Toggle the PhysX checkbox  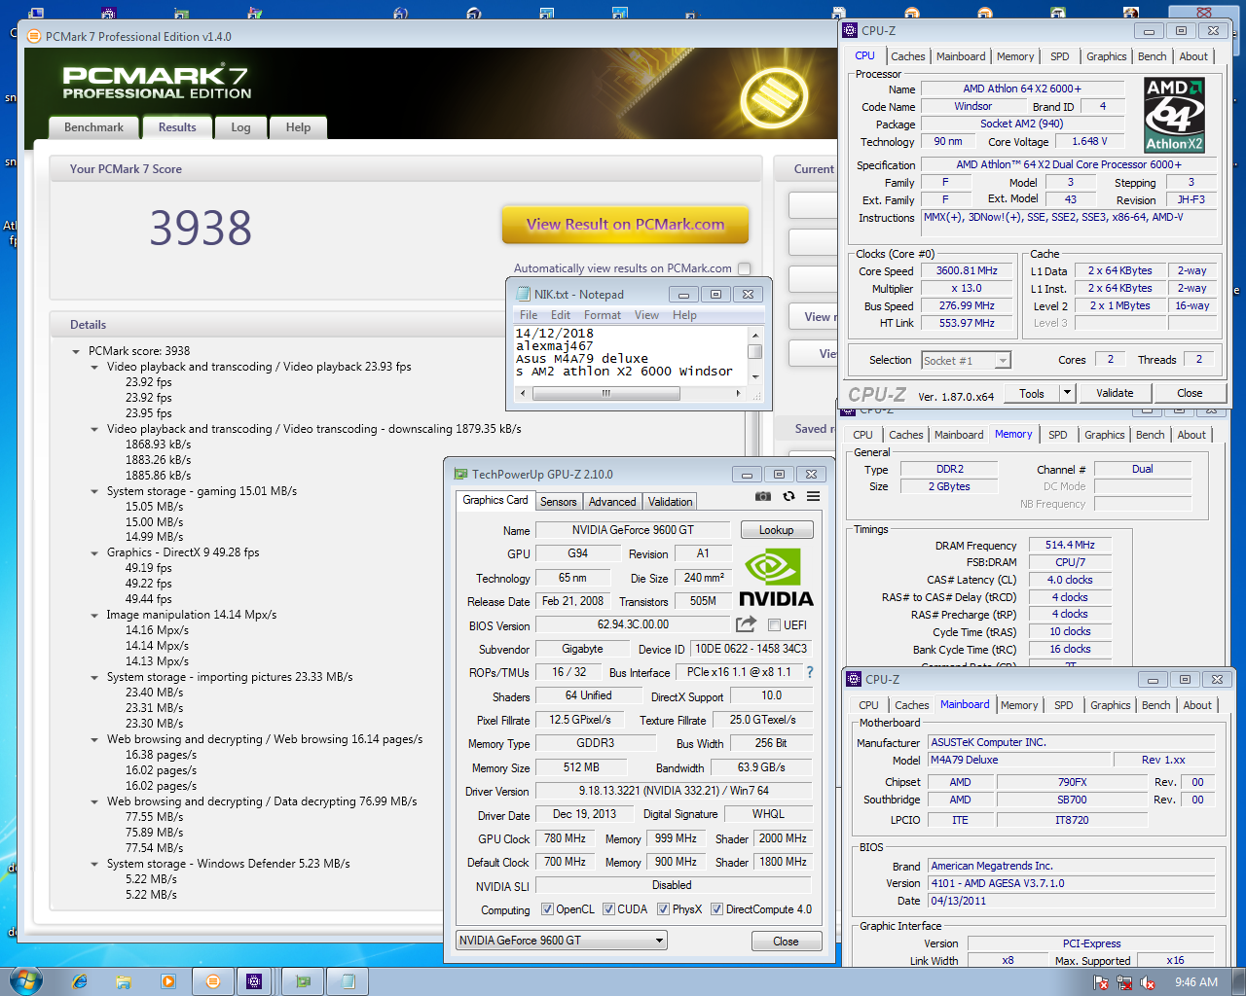point(663,909)
